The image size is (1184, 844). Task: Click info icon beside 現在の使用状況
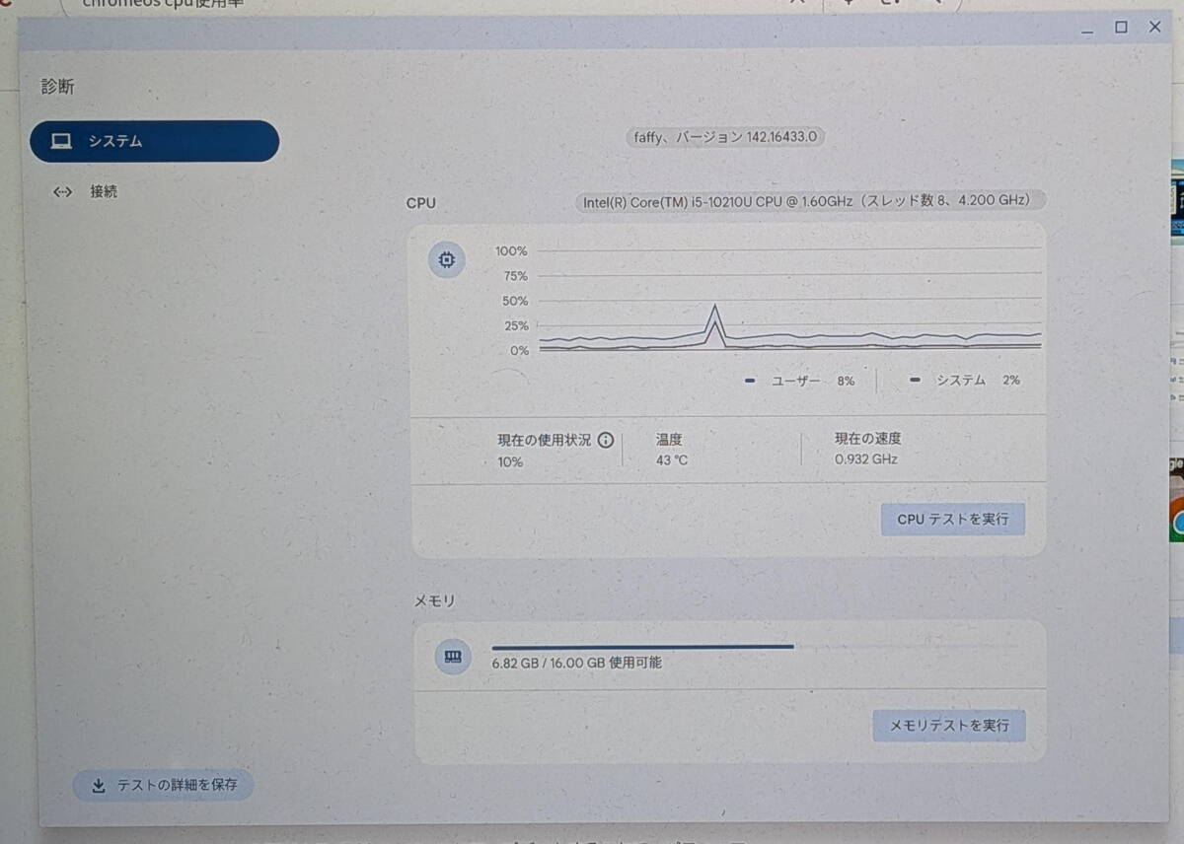(x=606, y=441)
